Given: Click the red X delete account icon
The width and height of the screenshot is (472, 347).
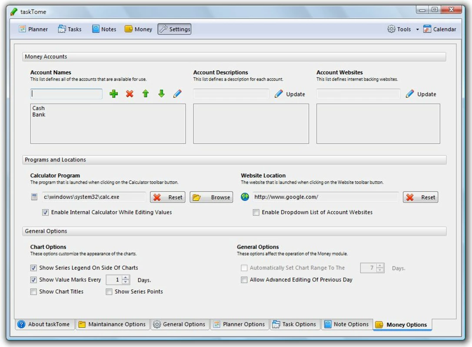Looking at the screenshot, I should point(130,94).
